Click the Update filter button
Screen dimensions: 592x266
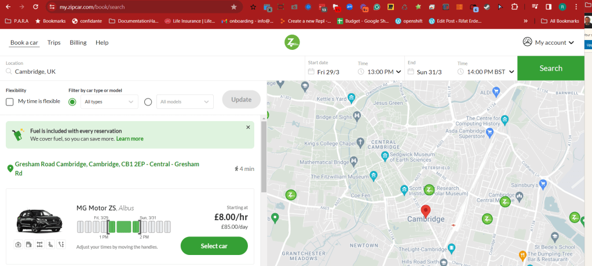pos(241,100)
